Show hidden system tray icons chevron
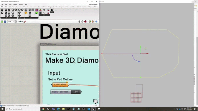 pos(175,109)
